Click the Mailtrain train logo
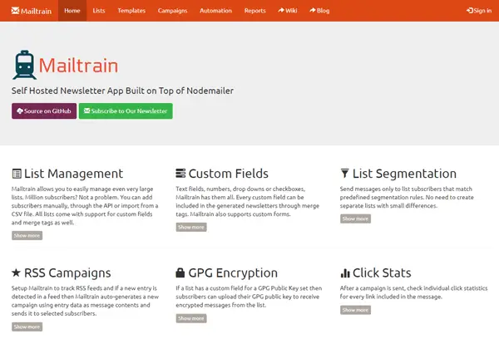The width and height of the screenshot is (499, 339). point(24,65)
